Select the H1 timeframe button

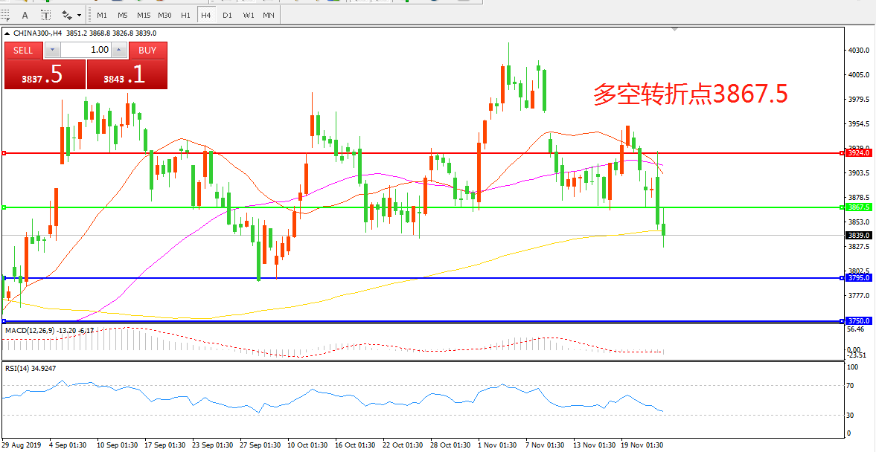point(185,15)
